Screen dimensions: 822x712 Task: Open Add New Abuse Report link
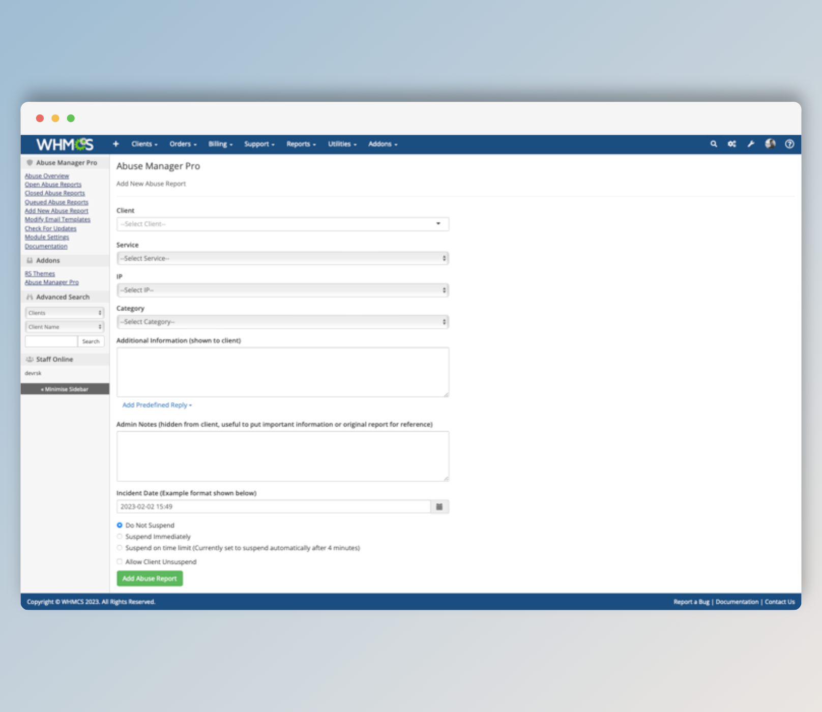pyautogui.click(x=56, y=211)
